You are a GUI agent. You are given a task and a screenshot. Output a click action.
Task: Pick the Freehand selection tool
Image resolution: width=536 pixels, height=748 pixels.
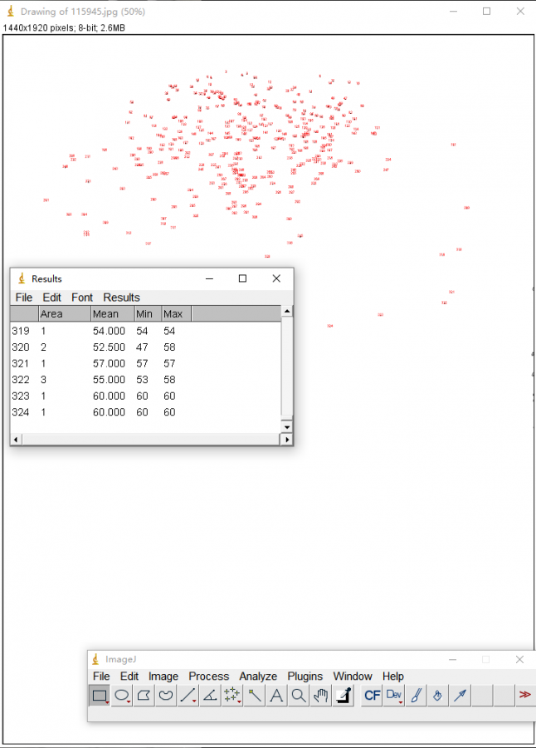click(x=166, y=696)
